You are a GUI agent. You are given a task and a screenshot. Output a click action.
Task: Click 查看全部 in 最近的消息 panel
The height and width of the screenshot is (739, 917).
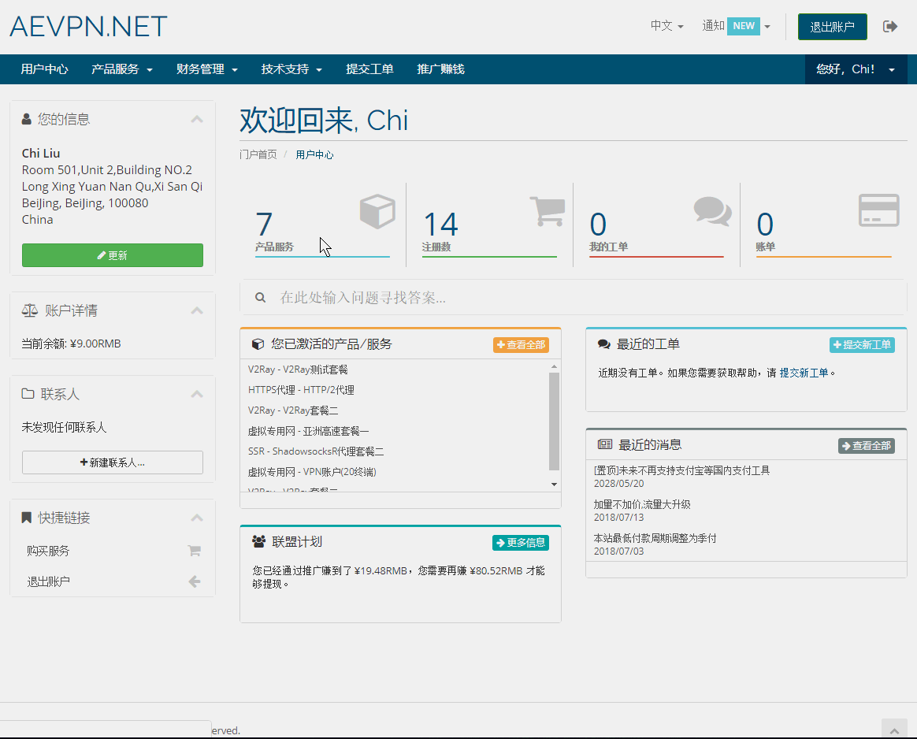[866, 445]
